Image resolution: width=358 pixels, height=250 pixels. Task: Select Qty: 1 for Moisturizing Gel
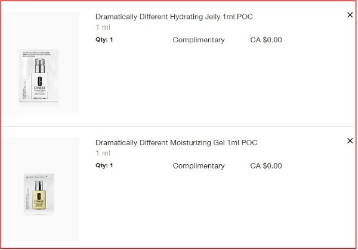[x=104, y=165]
